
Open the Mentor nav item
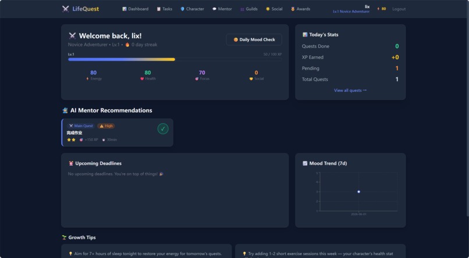[222, 9]
